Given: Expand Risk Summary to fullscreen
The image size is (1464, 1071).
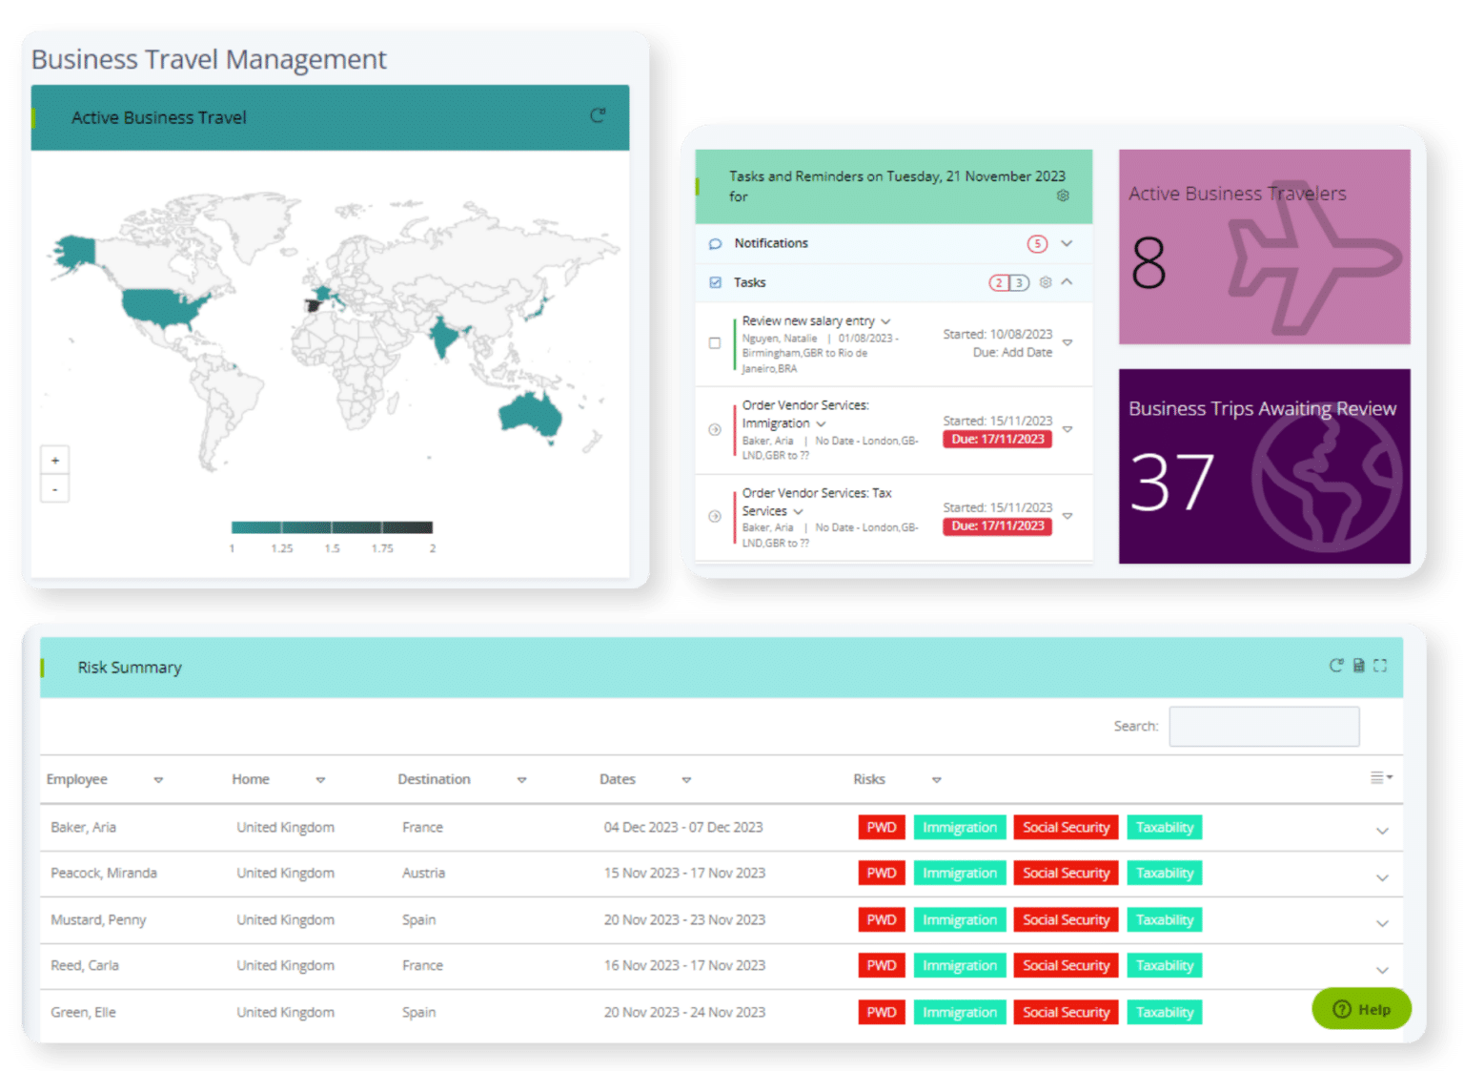Looking at the screenshot, I should (x=1380, y=667).
